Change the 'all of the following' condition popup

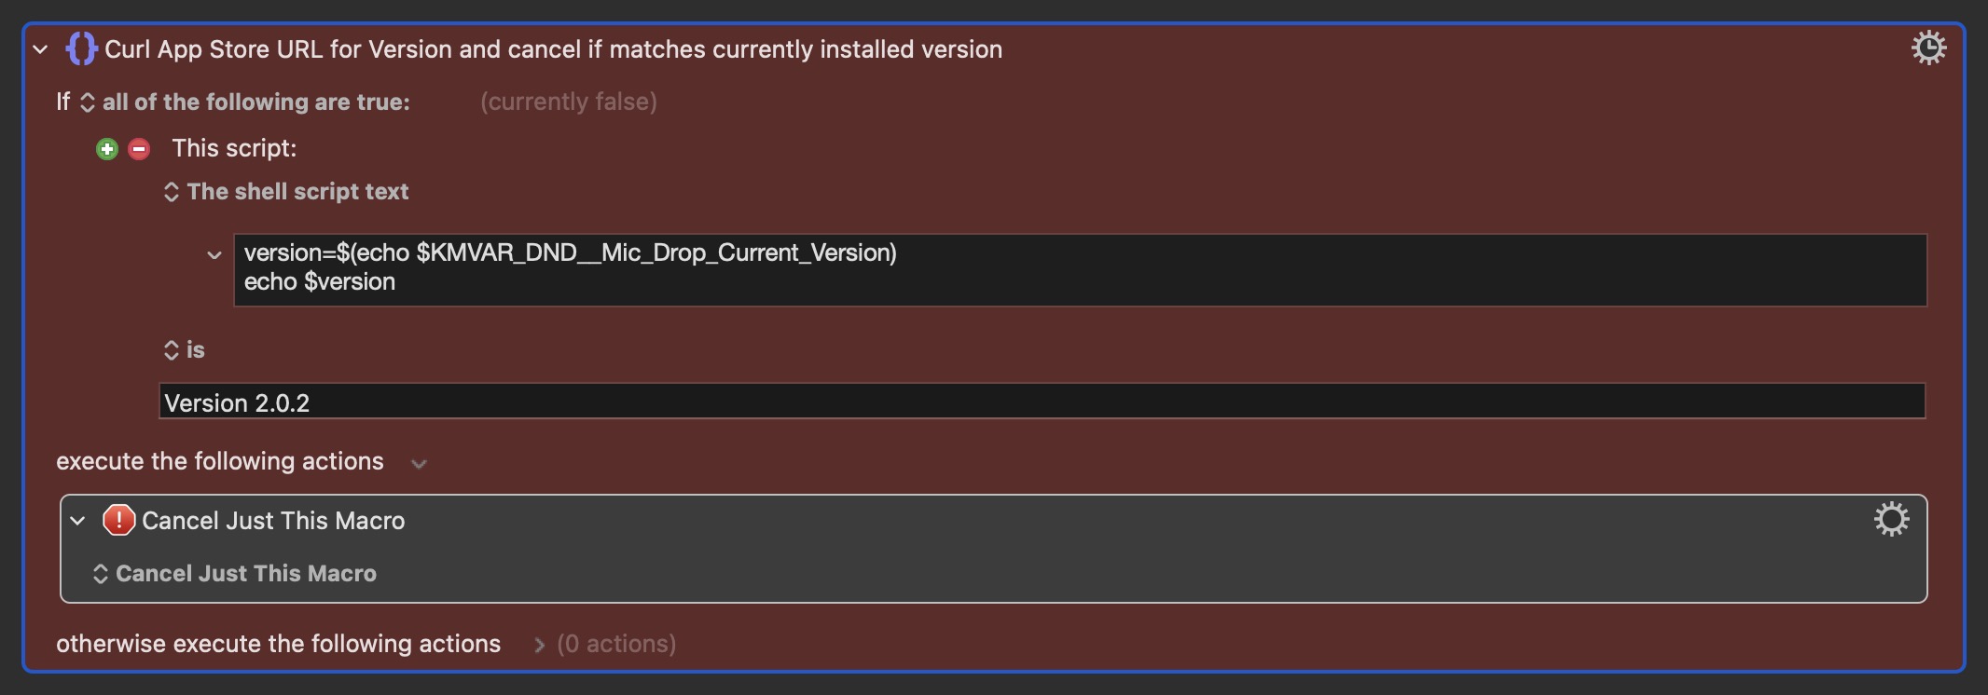pos(247,102)
